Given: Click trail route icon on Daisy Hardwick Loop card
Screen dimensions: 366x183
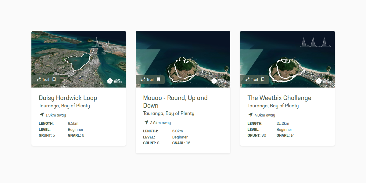Looking at the screenshot, I should pos(39,80).
